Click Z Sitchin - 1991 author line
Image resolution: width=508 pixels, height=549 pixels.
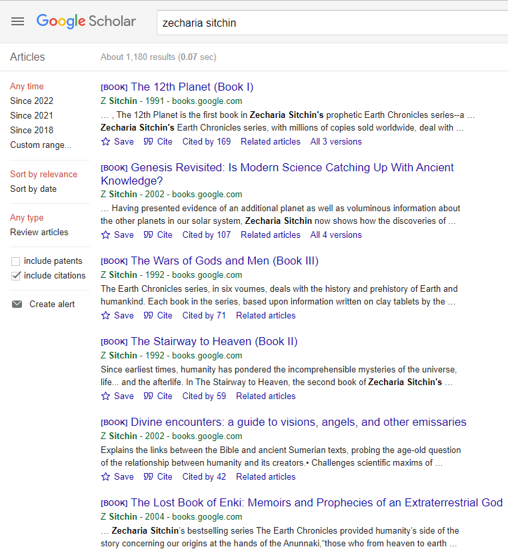click(171, 101)
